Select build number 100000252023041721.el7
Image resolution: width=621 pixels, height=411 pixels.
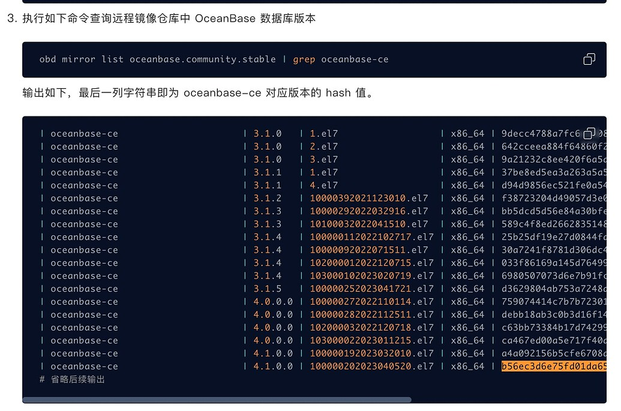point(371,289)
